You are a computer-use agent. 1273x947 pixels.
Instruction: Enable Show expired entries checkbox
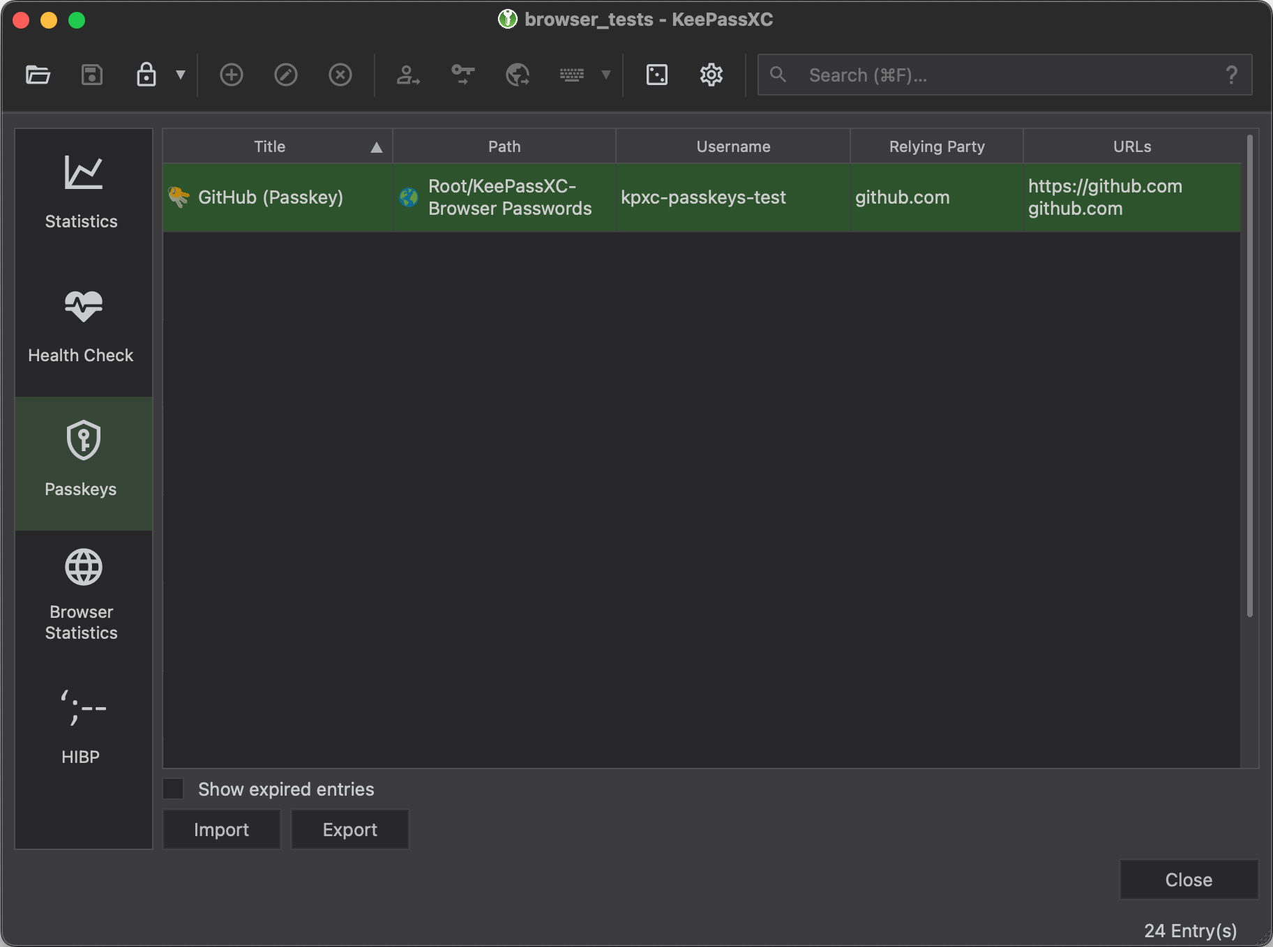pyautogui.click(x=173, y=789)
